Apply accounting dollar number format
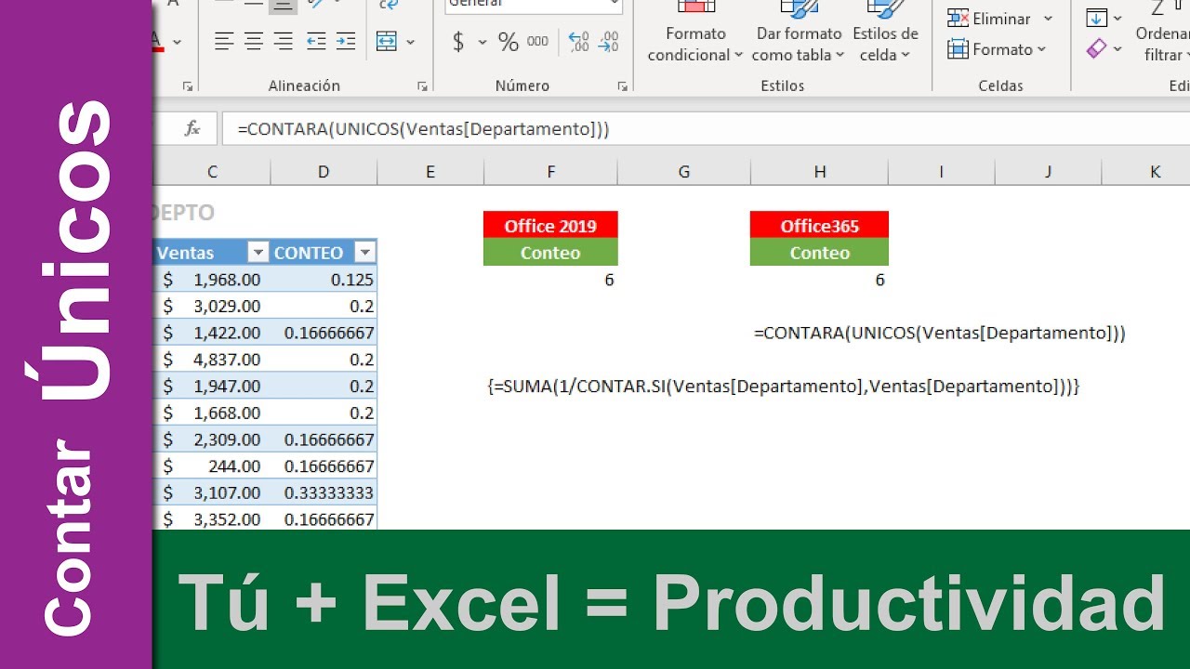The width and height of the screenshot is (1190, 669). 458,42
